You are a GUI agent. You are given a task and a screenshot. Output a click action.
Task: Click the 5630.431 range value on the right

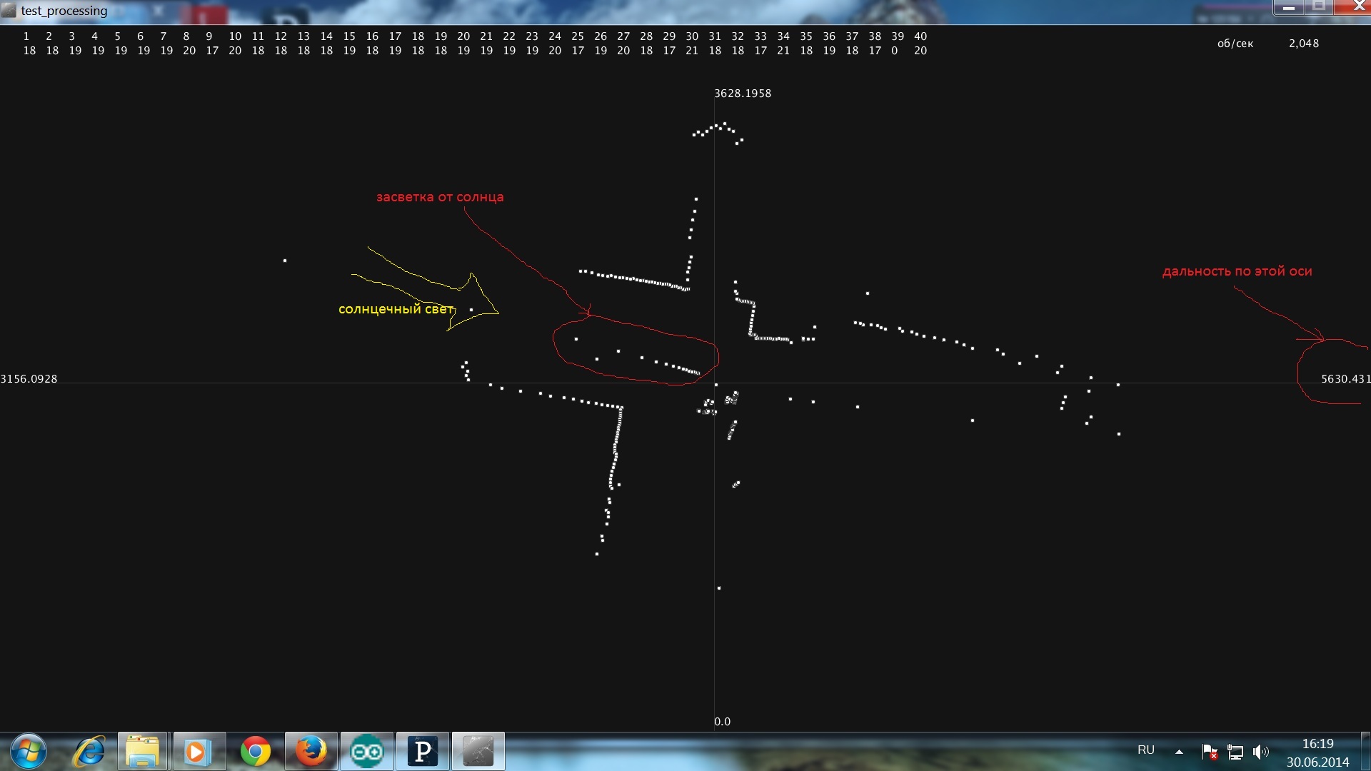(x=1345, y=379)
